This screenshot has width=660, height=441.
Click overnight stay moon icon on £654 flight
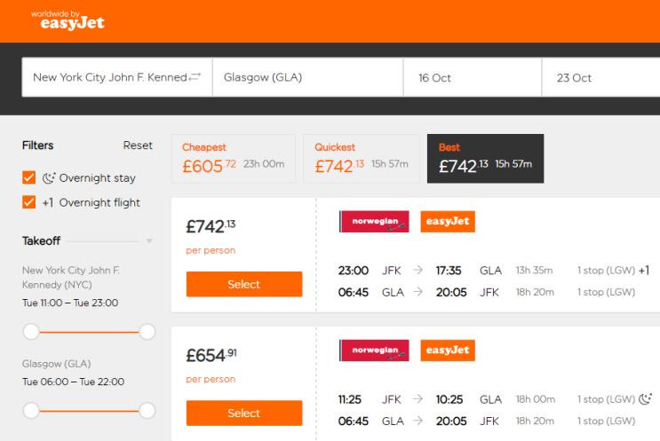643,399
